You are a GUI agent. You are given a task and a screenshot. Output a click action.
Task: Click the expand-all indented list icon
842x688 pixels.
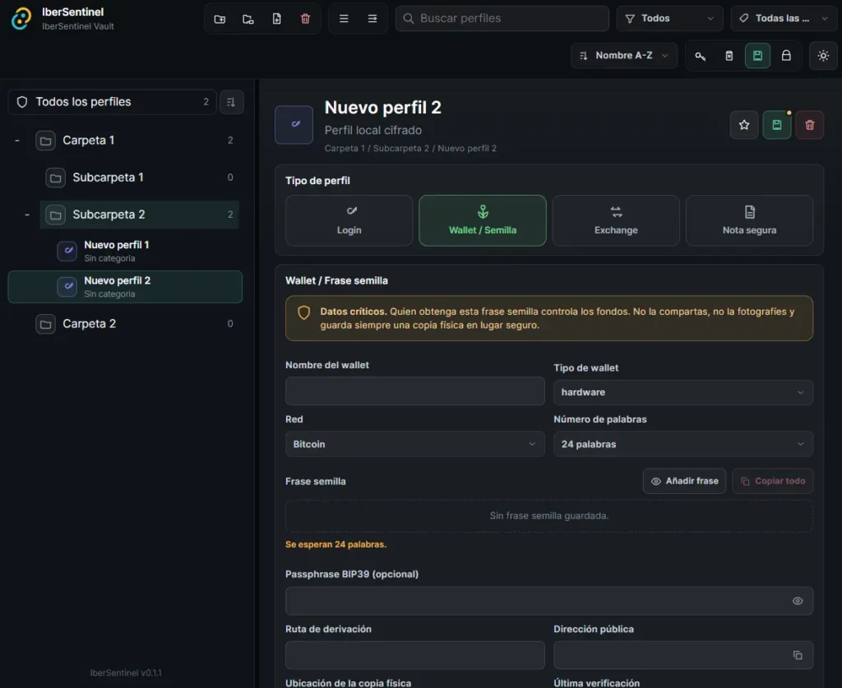coord(372,19)
